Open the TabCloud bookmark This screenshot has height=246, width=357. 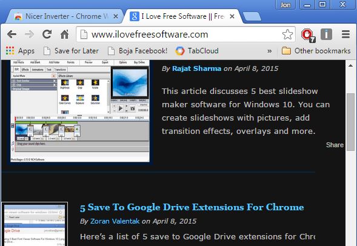point(197,51)
